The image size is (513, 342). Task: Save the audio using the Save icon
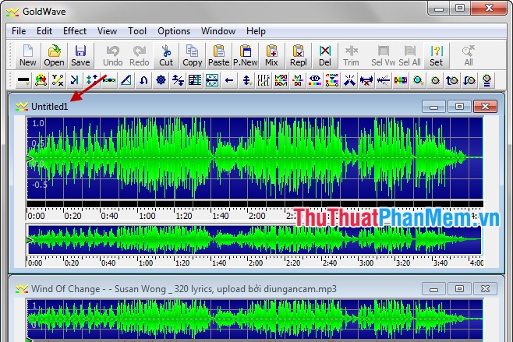80,55
